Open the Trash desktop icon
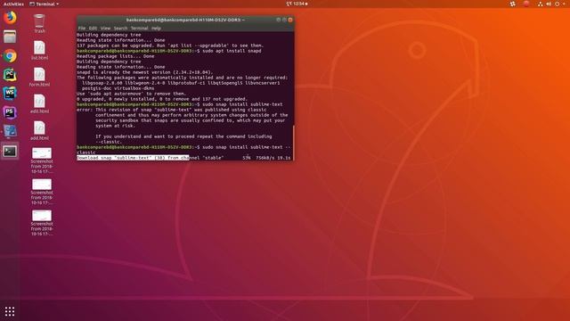This screenshot has height=321, width=570. (x=39, y=24)
